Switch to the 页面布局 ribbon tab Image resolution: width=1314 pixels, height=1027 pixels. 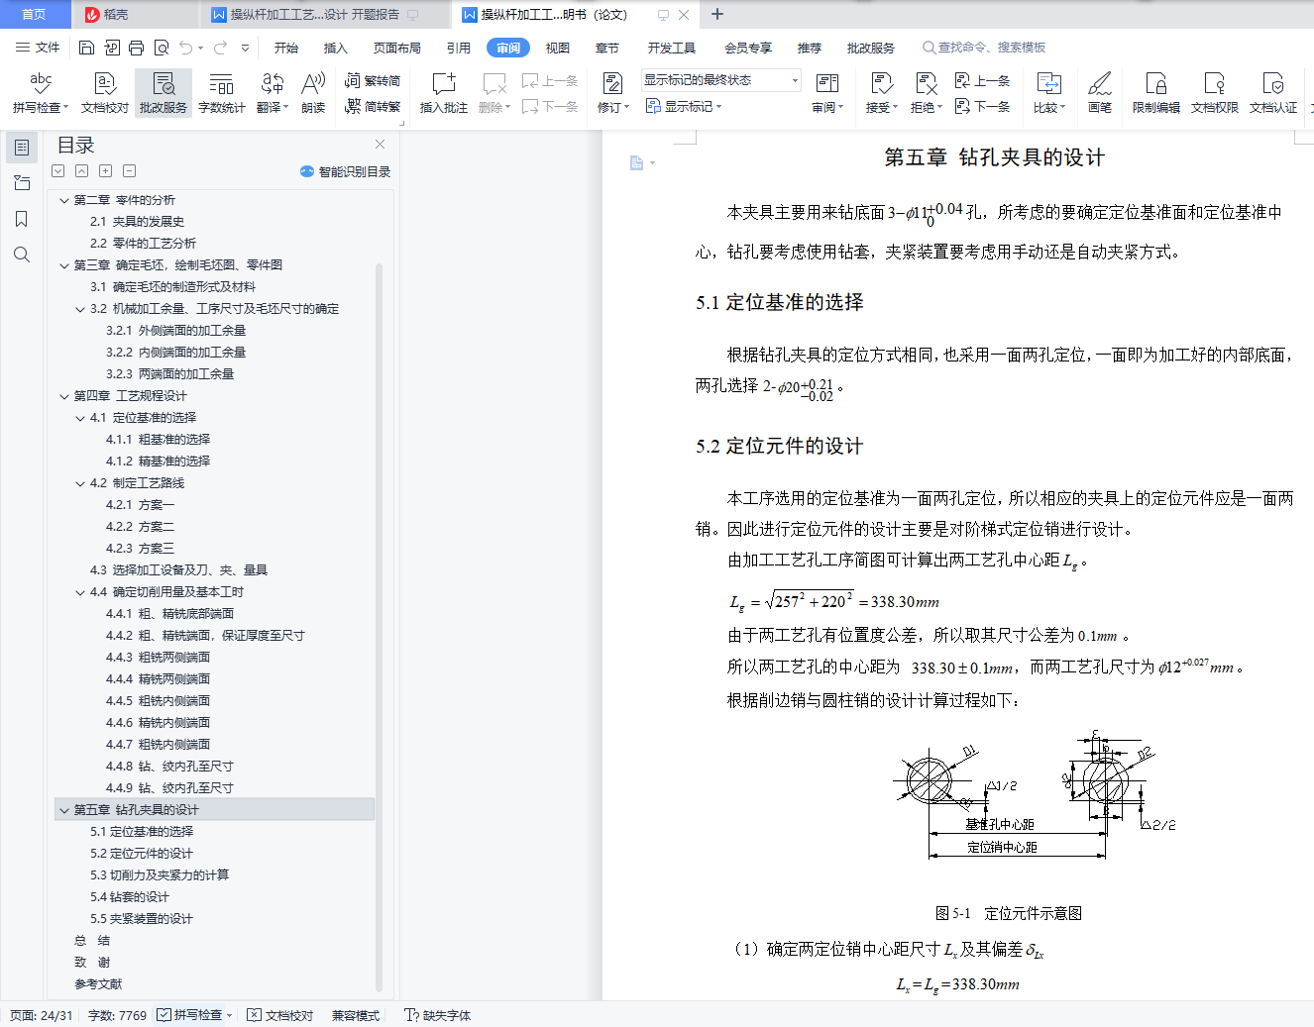[397, 48]
